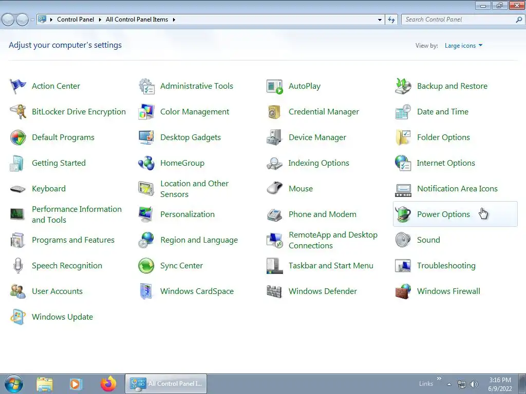
Task: Select the All Control Panel Items breadcrumb
Action: (x=137, y=20)
